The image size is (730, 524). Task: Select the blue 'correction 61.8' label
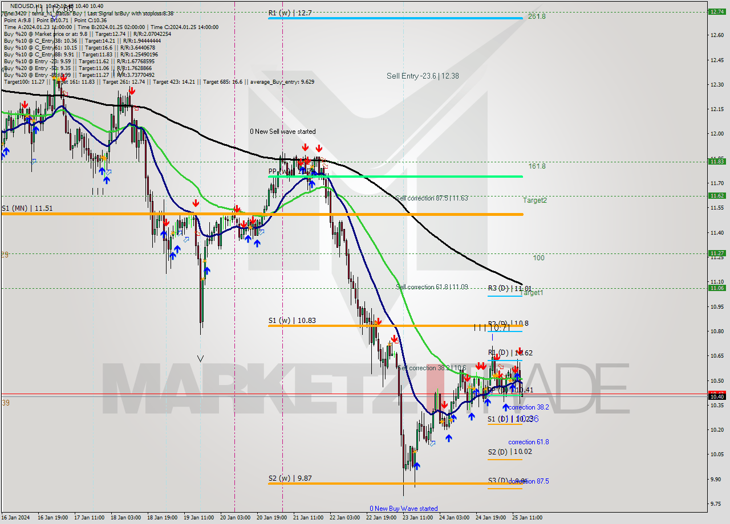pos(529,442)
